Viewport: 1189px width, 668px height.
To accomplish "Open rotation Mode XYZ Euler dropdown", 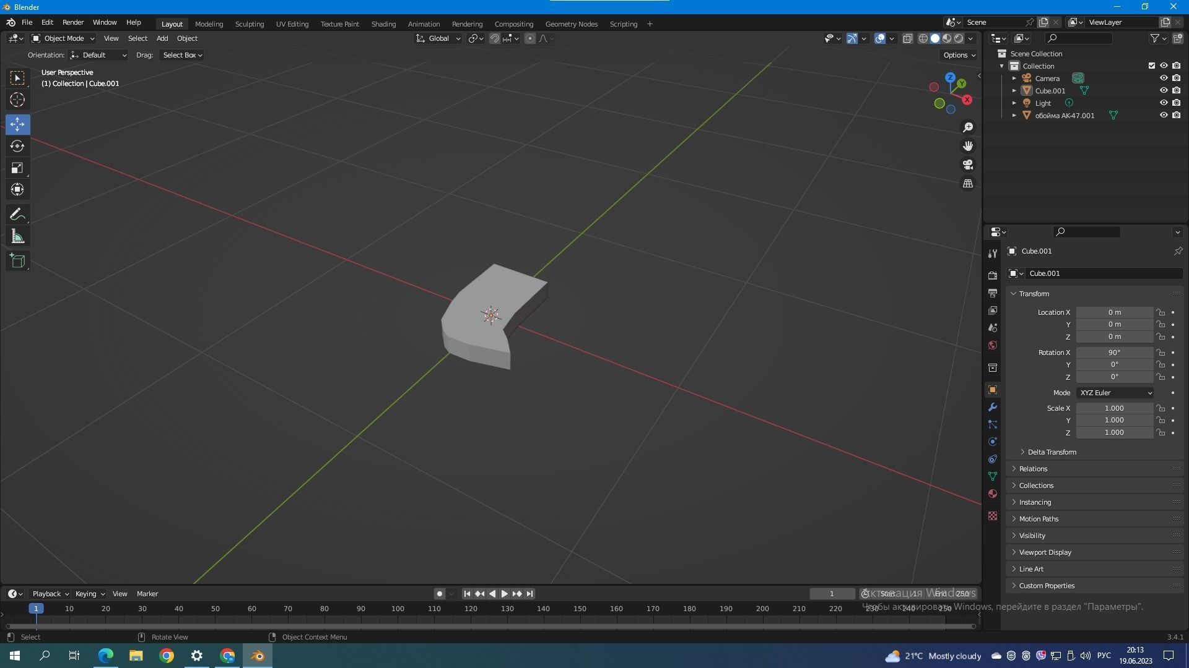I will pos(1115,393).
